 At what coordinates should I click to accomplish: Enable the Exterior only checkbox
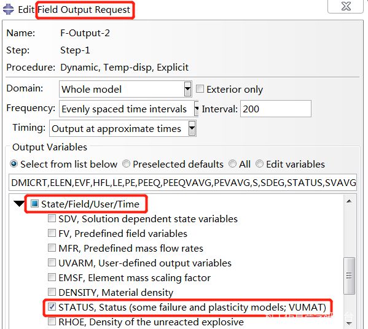200,89
